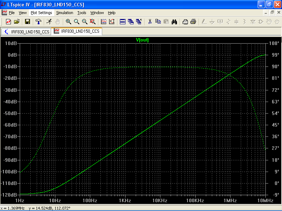Autorange the plot axes icon
Image resolution: width=282 pixels, height=211 pixels.
click(112, 22)
